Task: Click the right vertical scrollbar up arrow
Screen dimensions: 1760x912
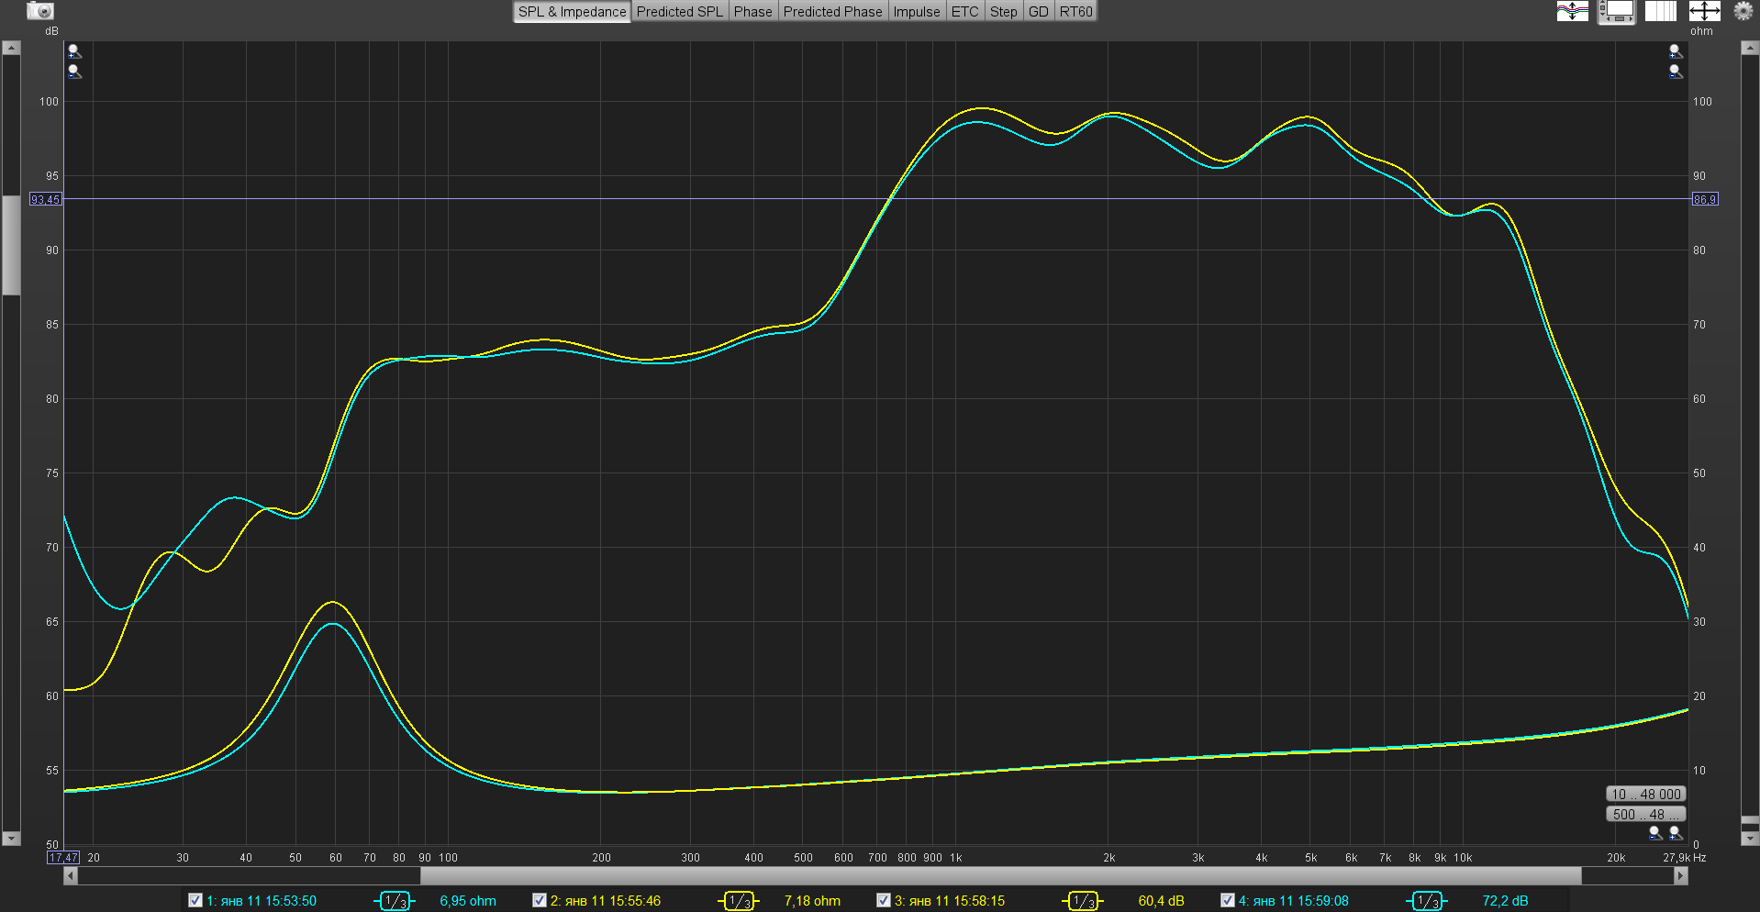Action: tap(1750, 48)
